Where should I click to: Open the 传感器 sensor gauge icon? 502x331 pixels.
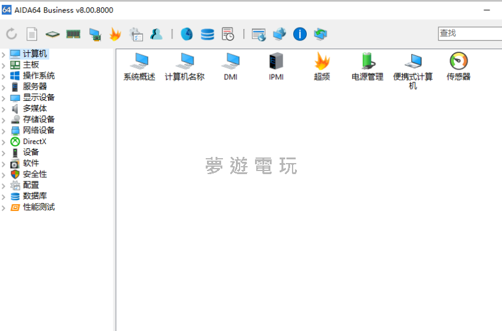point(458,62)
